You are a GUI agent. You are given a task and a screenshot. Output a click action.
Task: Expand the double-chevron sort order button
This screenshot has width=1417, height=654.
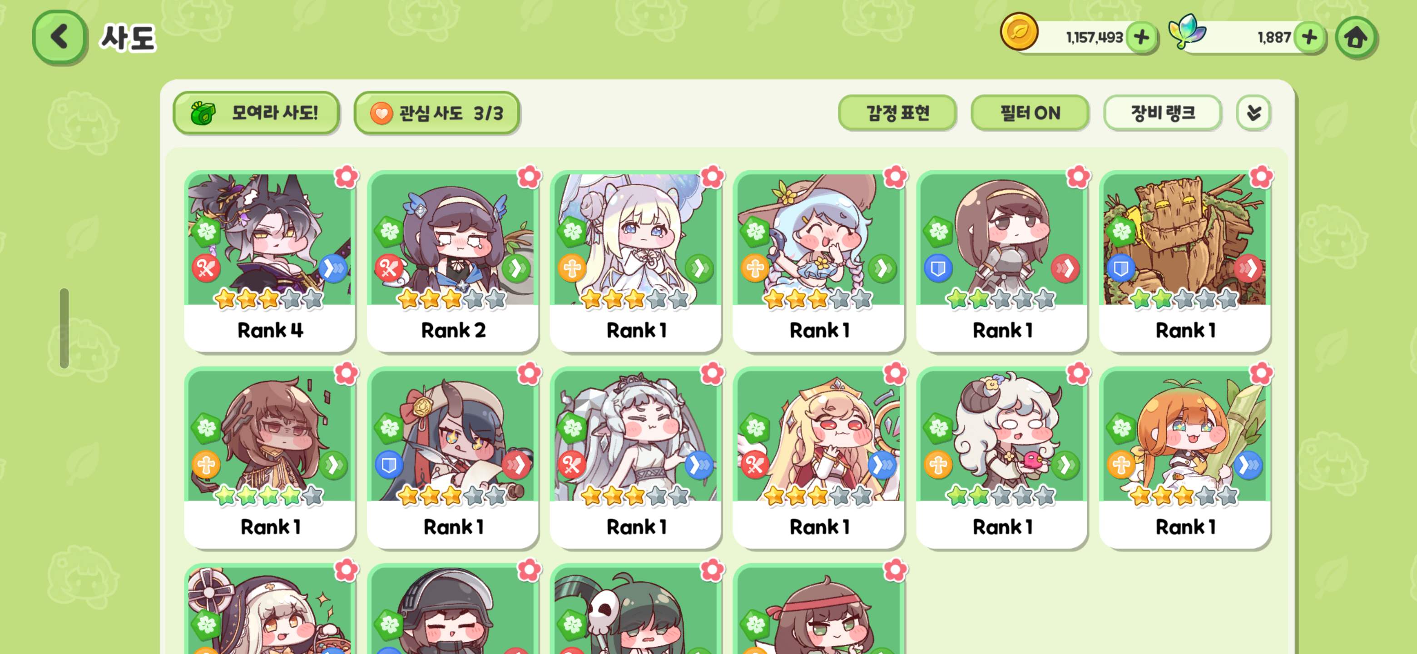click(1253, 113)
